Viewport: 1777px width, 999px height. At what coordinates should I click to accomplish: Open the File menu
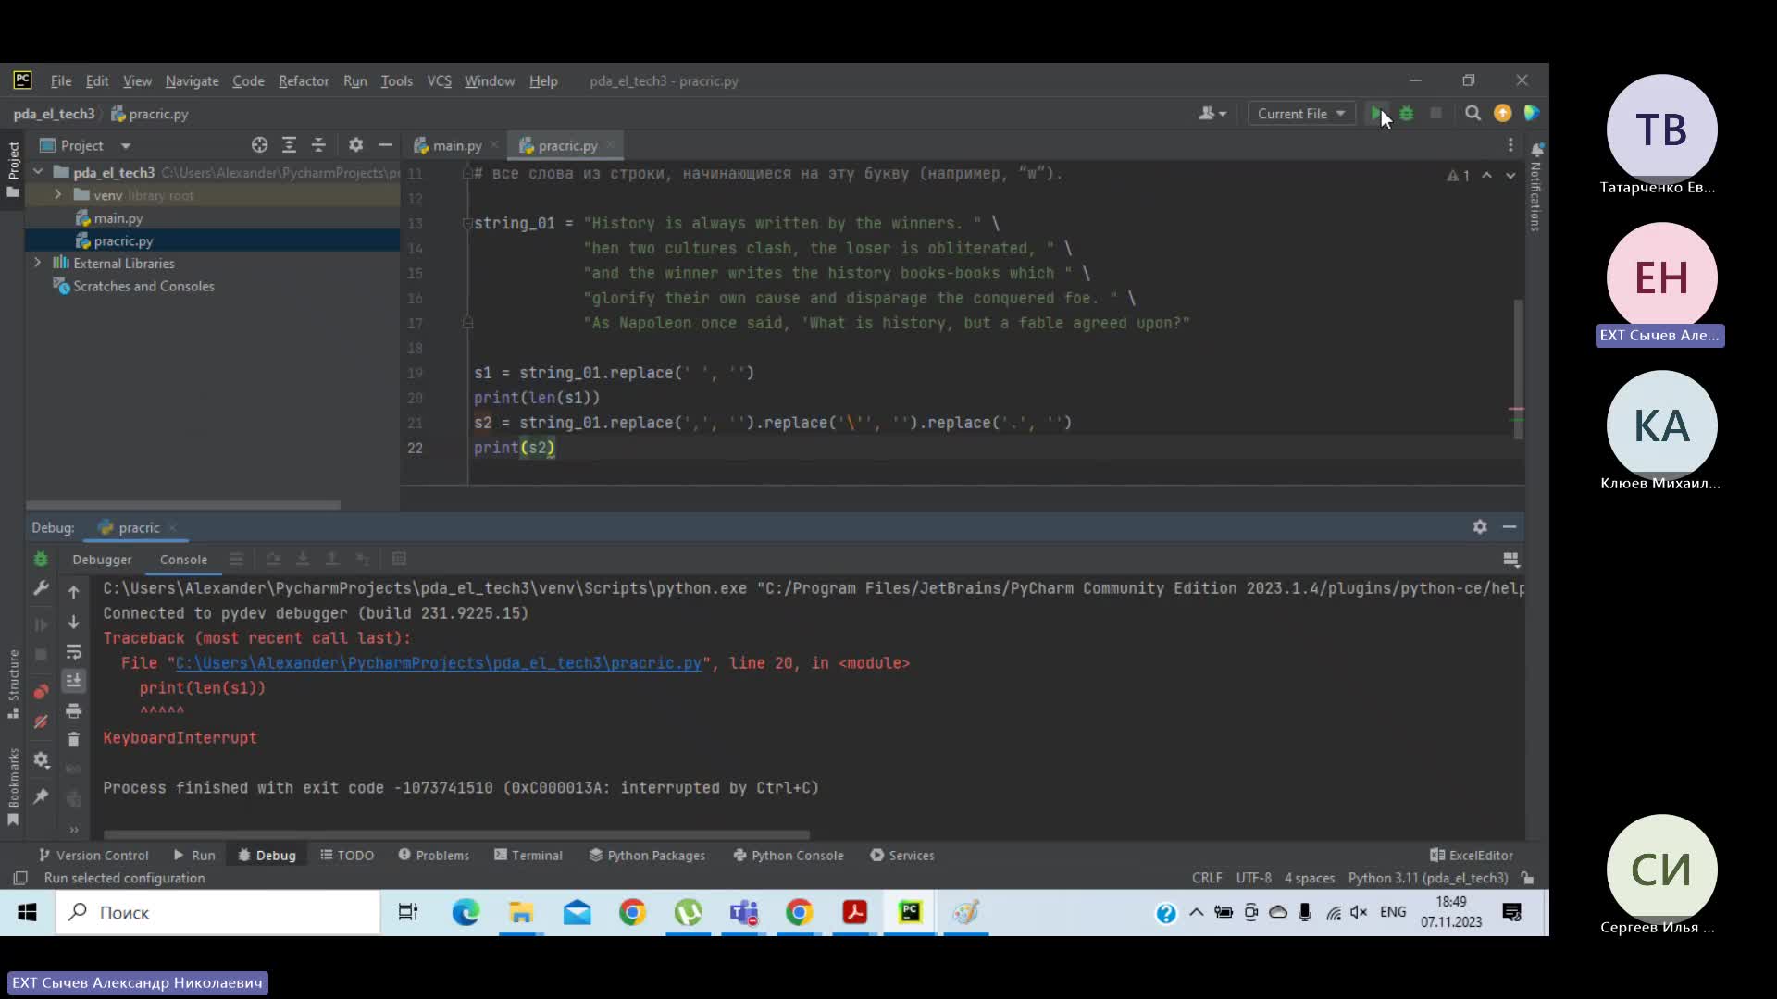61,81
